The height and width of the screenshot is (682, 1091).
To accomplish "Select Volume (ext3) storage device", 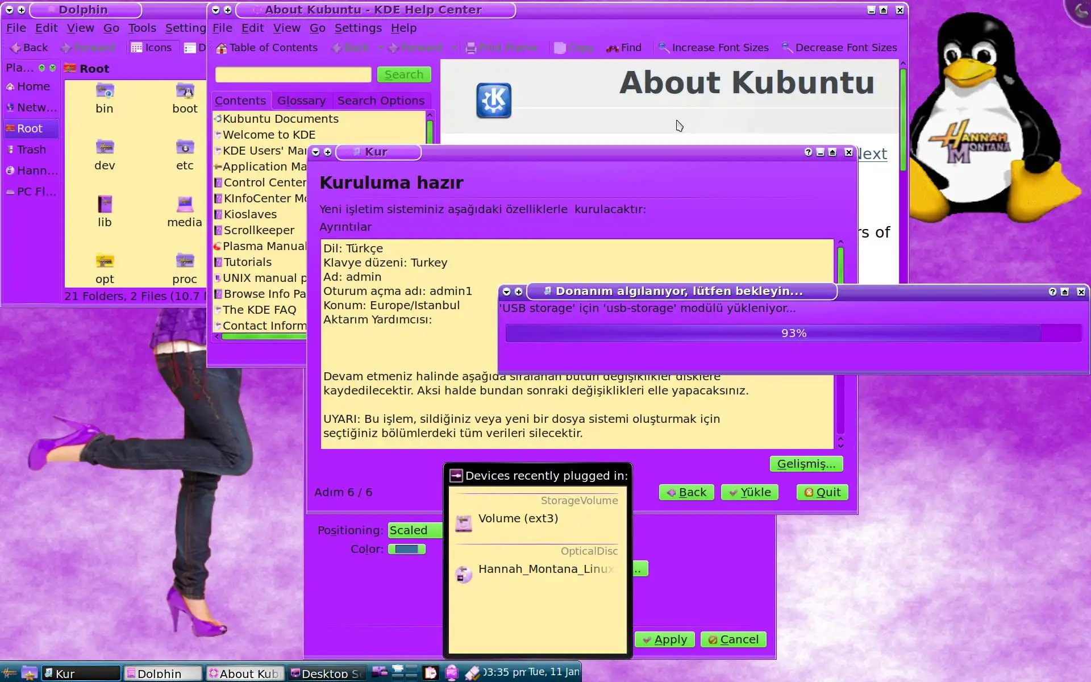I will tap(518, 519).
